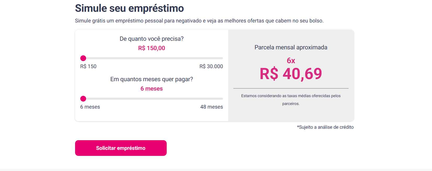Select the pink R$ 150,00 amount value
Viewport: 432px width, 171px height.
click(x=152, y=48)
